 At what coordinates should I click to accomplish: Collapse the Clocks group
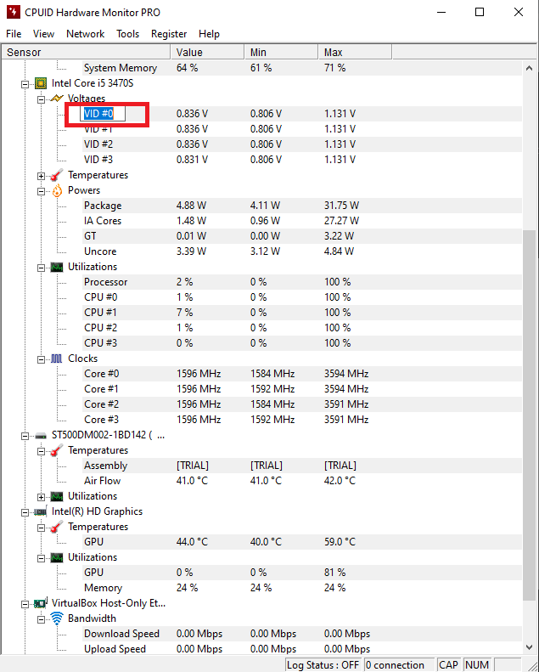coord(41,359)
